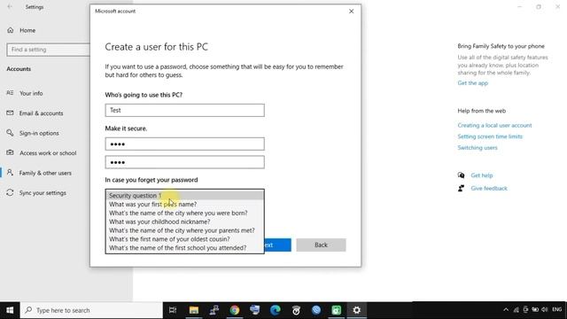The width and height of the screenshot is (567, 319).
Task: Open File Explorer from the taskbar
Action: pos(194,310)
